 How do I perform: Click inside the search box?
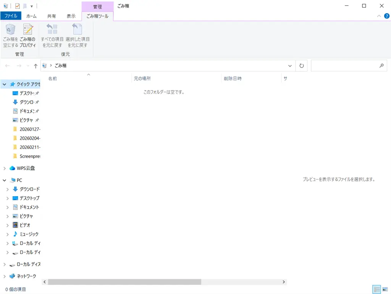coord(347,65)
